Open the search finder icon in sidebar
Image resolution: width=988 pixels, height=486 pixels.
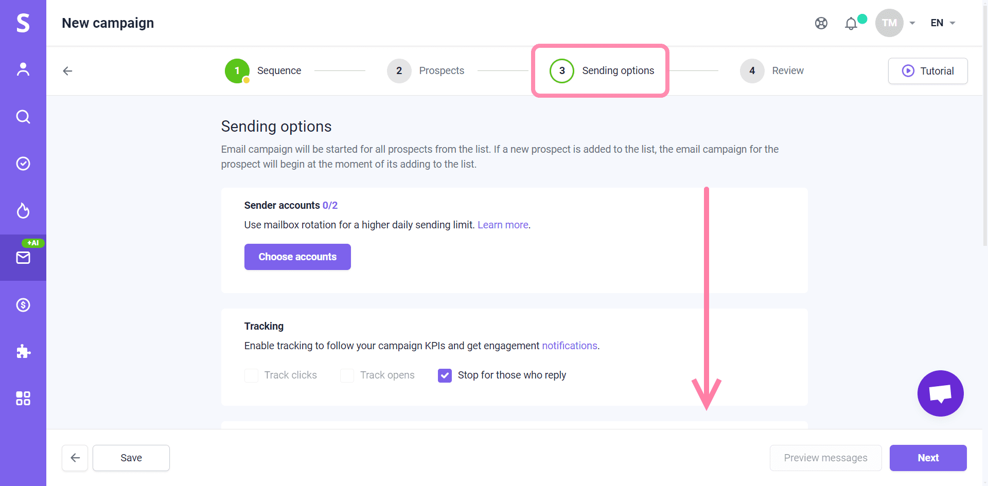pyautogui.click(x=23, y=117)
